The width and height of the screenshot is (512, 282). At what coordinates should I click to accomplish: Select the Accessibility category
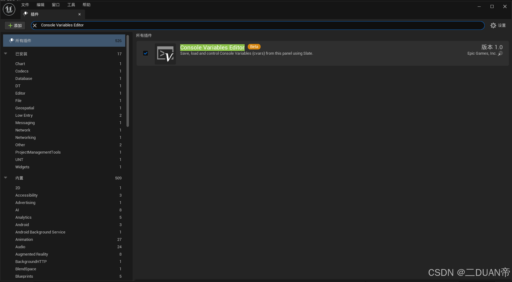(64, 195)
